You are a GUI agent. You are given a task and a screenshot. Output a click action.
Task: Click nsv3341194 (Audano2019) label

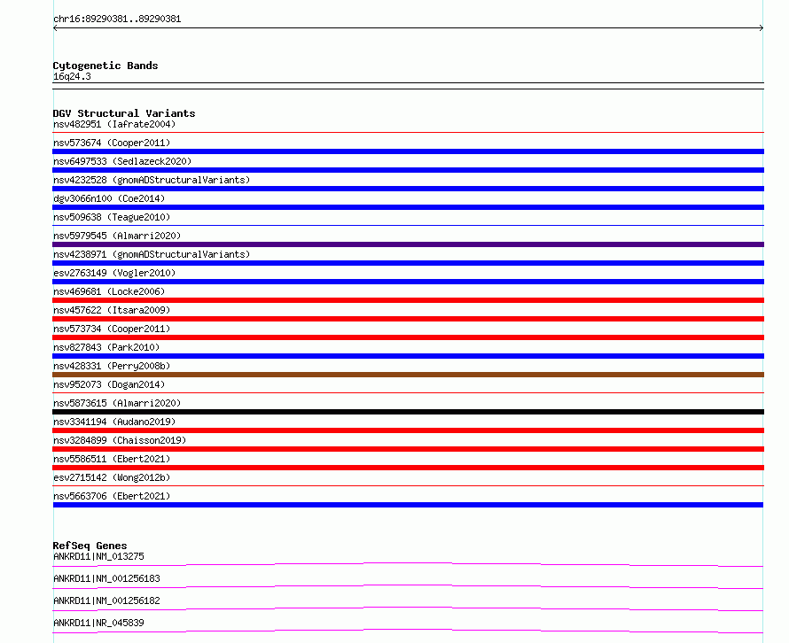coord(114,422)
